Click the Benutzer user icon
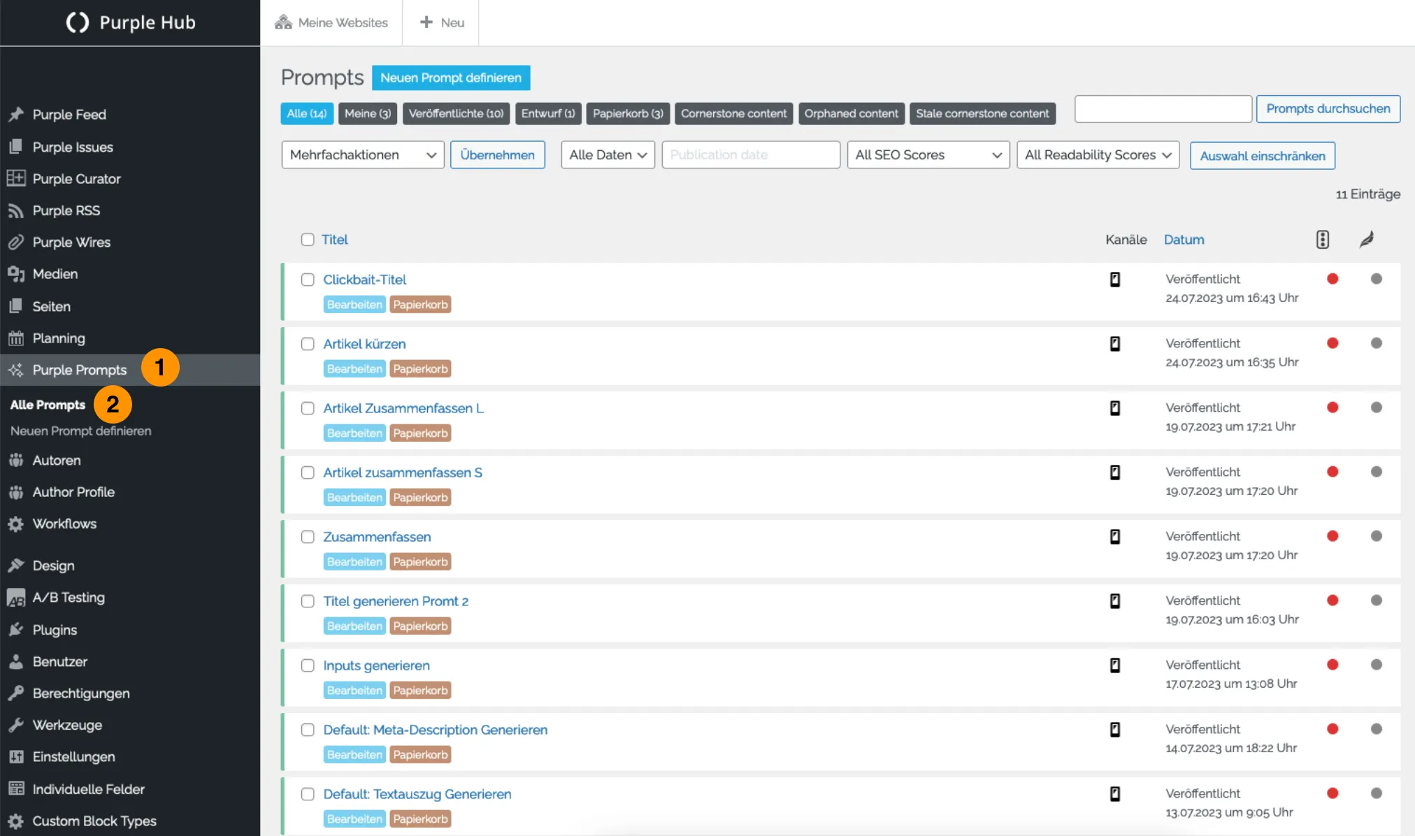The height and width of the screenshot is (836, 1415). pyautogui.click(x=16, y=661)
